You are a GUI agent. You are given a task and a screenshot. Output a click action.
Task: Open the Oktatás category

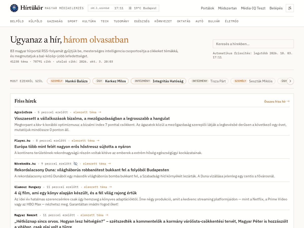184,21
